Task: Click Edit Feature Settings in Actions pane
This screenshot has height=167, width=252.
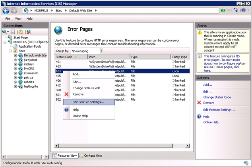Action: [x=219, y=110]
